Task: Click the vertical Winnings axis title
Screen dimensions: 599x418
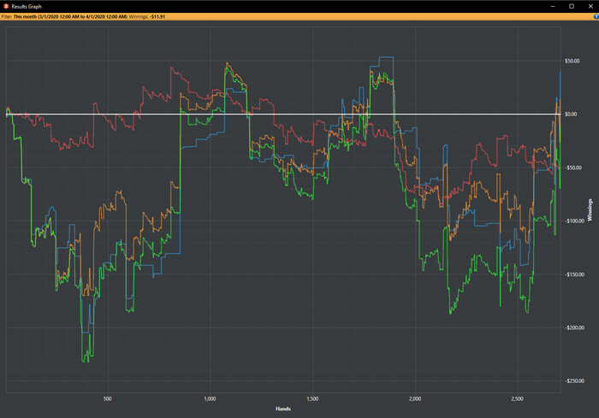Action: click(590, 209)
